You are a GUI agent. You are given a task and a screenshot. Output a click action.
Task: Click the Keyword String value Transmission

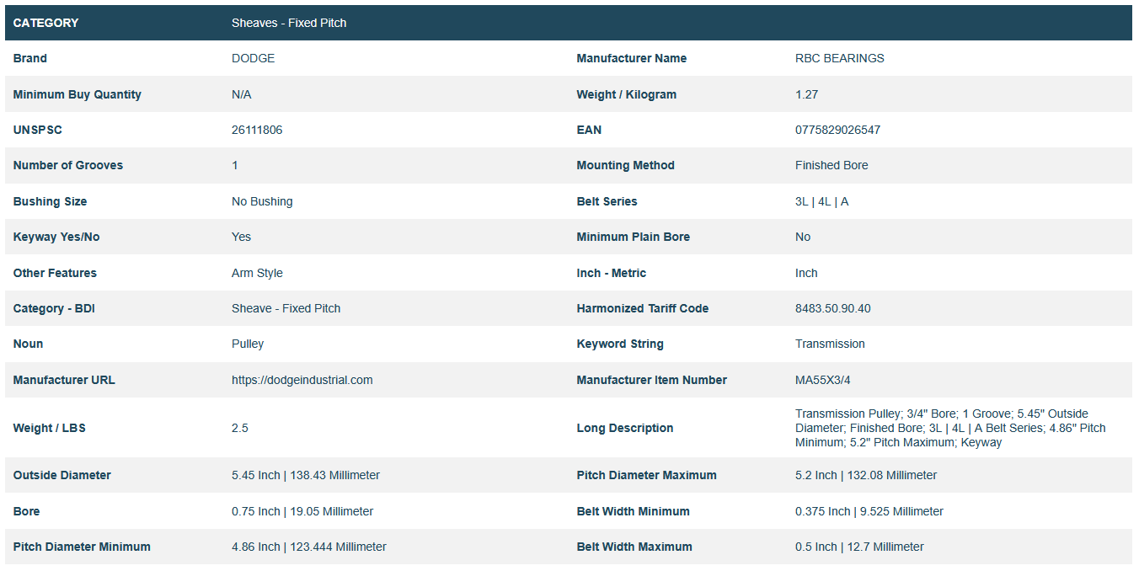829,344
